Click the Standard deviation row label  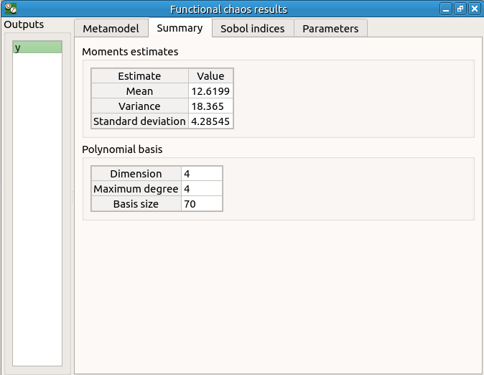coord(139,121)
